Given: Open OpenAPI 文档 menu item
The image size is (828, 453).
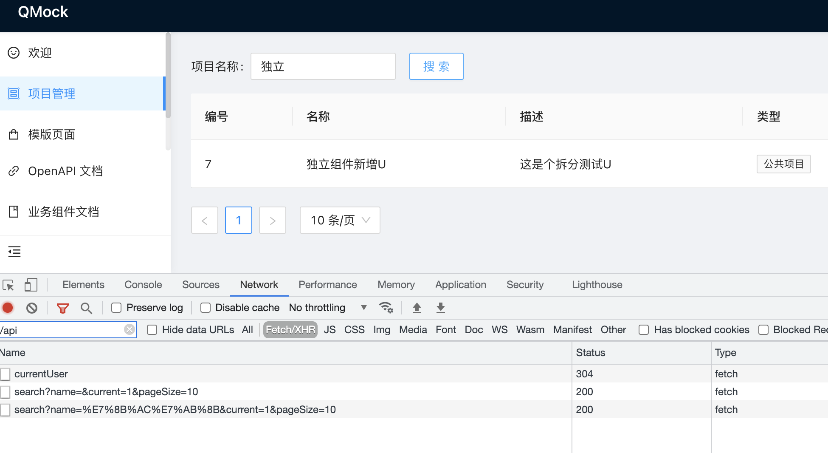Looking at the screenshot, I should (x=82, y=171).
